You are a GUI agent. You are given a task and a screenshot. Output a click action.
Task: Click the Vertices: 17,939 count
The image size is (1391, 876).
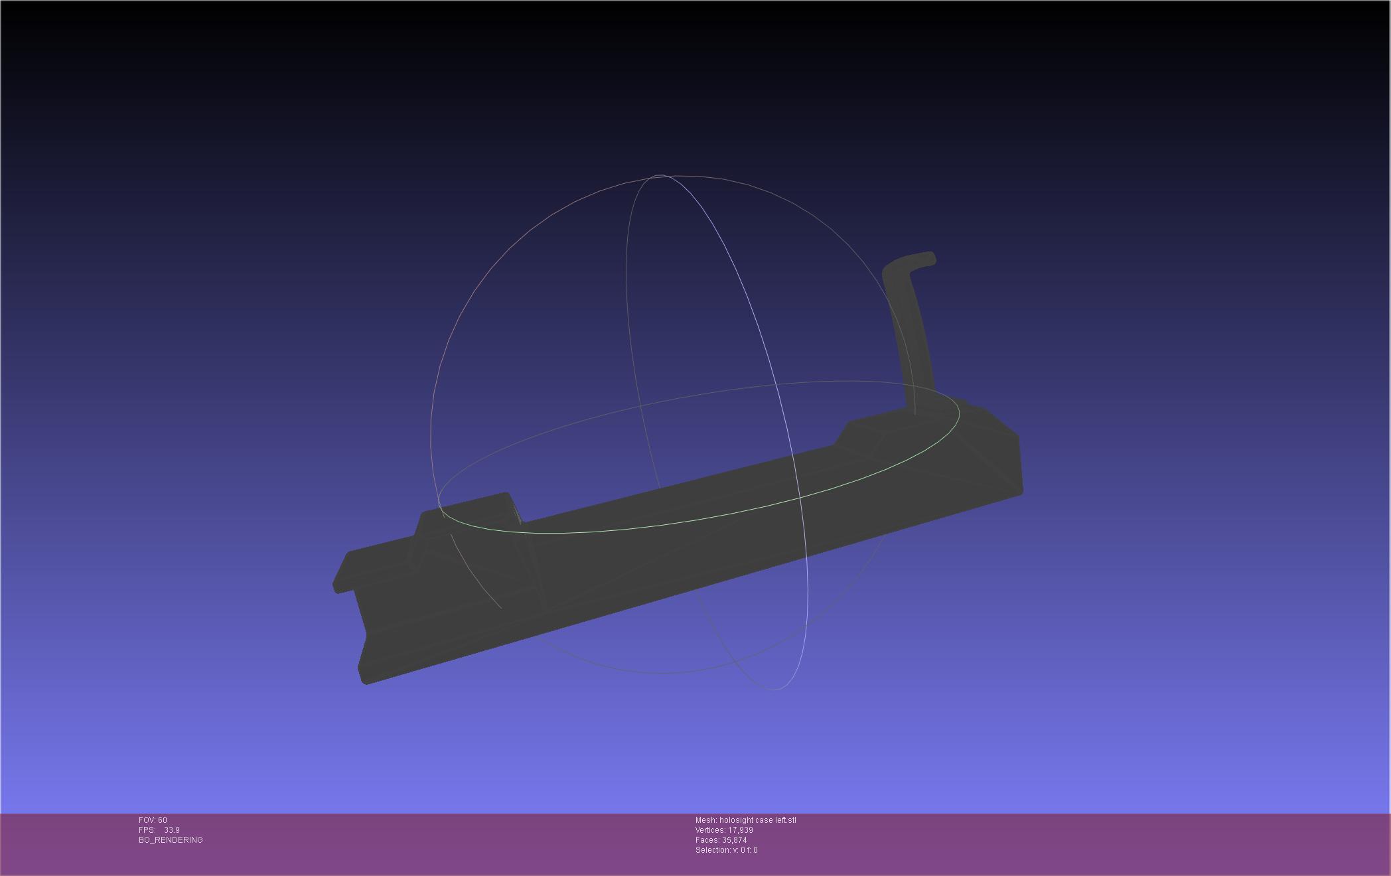point(723,830)
